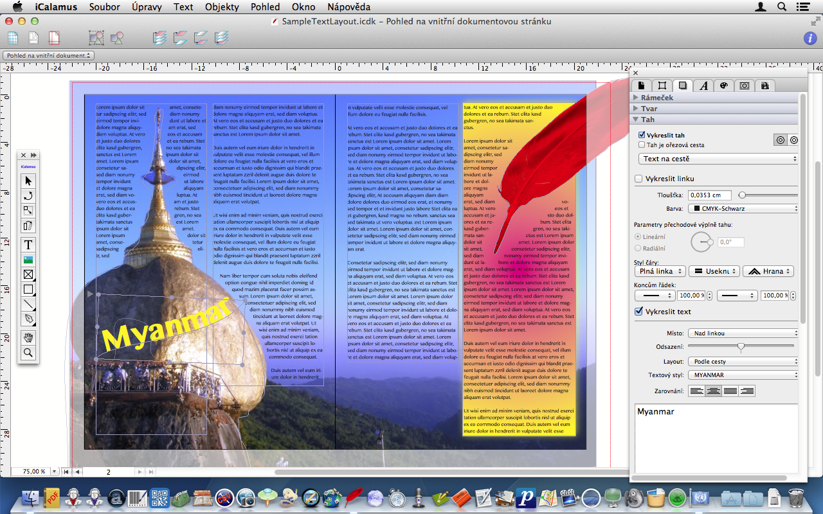Select the Radiální radio button

pyautogui.click(x=638, y=248)
